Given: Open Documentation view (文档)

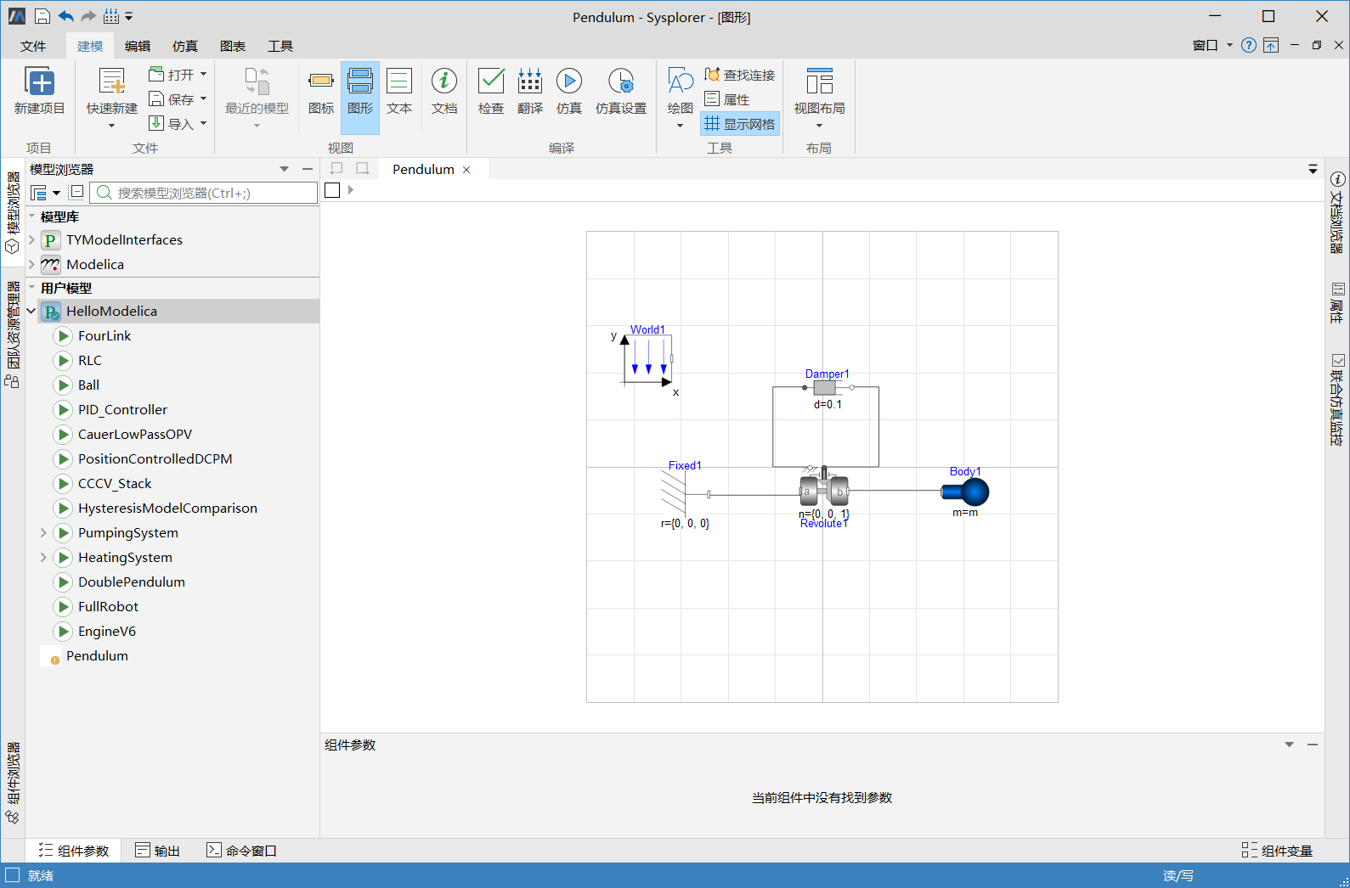Looking at the screenshot, I should (444, 92).
